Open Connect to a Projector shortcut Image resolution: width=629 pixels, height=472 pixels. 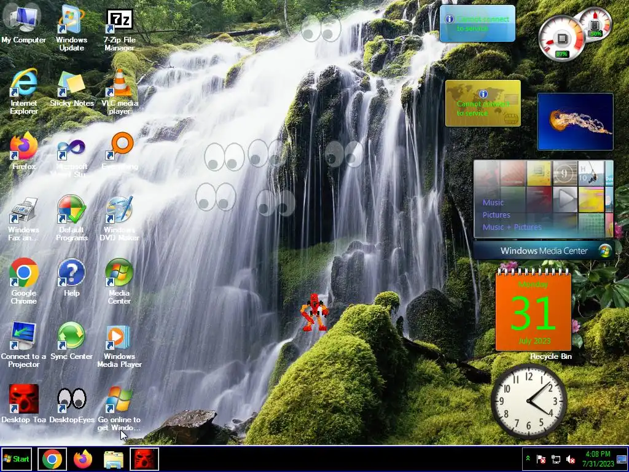23,344
